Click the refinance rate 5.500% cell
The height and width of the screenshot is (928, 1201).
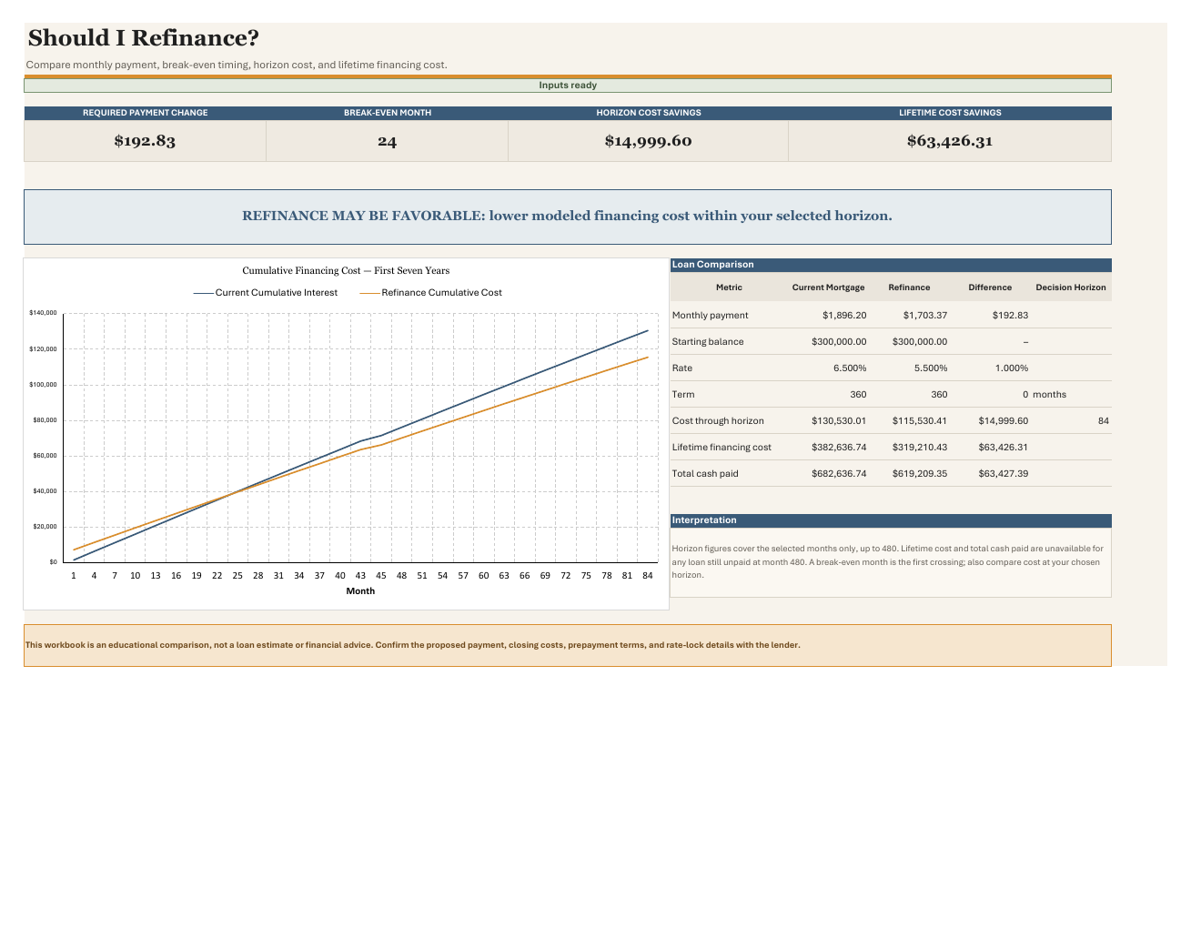point(910,368)
